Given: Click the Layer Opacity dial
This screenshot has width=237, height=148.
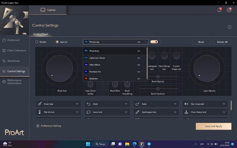Looking at the screenshot, I should coord(207,68).
